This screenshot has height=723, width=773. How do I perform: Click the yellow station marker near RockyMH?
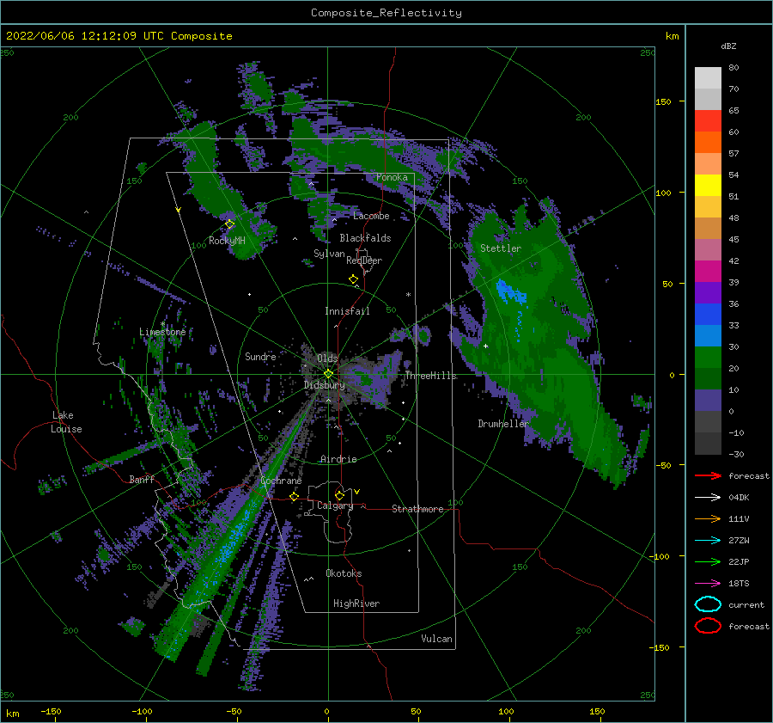coord(229,224)
